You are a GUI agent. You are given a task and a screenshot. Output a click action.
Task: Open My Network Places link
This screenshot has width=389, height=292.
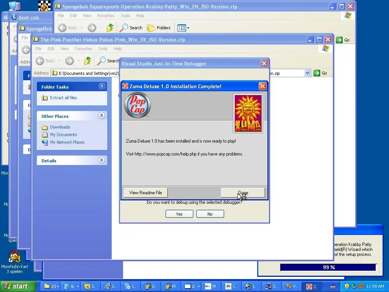[67, 142]
